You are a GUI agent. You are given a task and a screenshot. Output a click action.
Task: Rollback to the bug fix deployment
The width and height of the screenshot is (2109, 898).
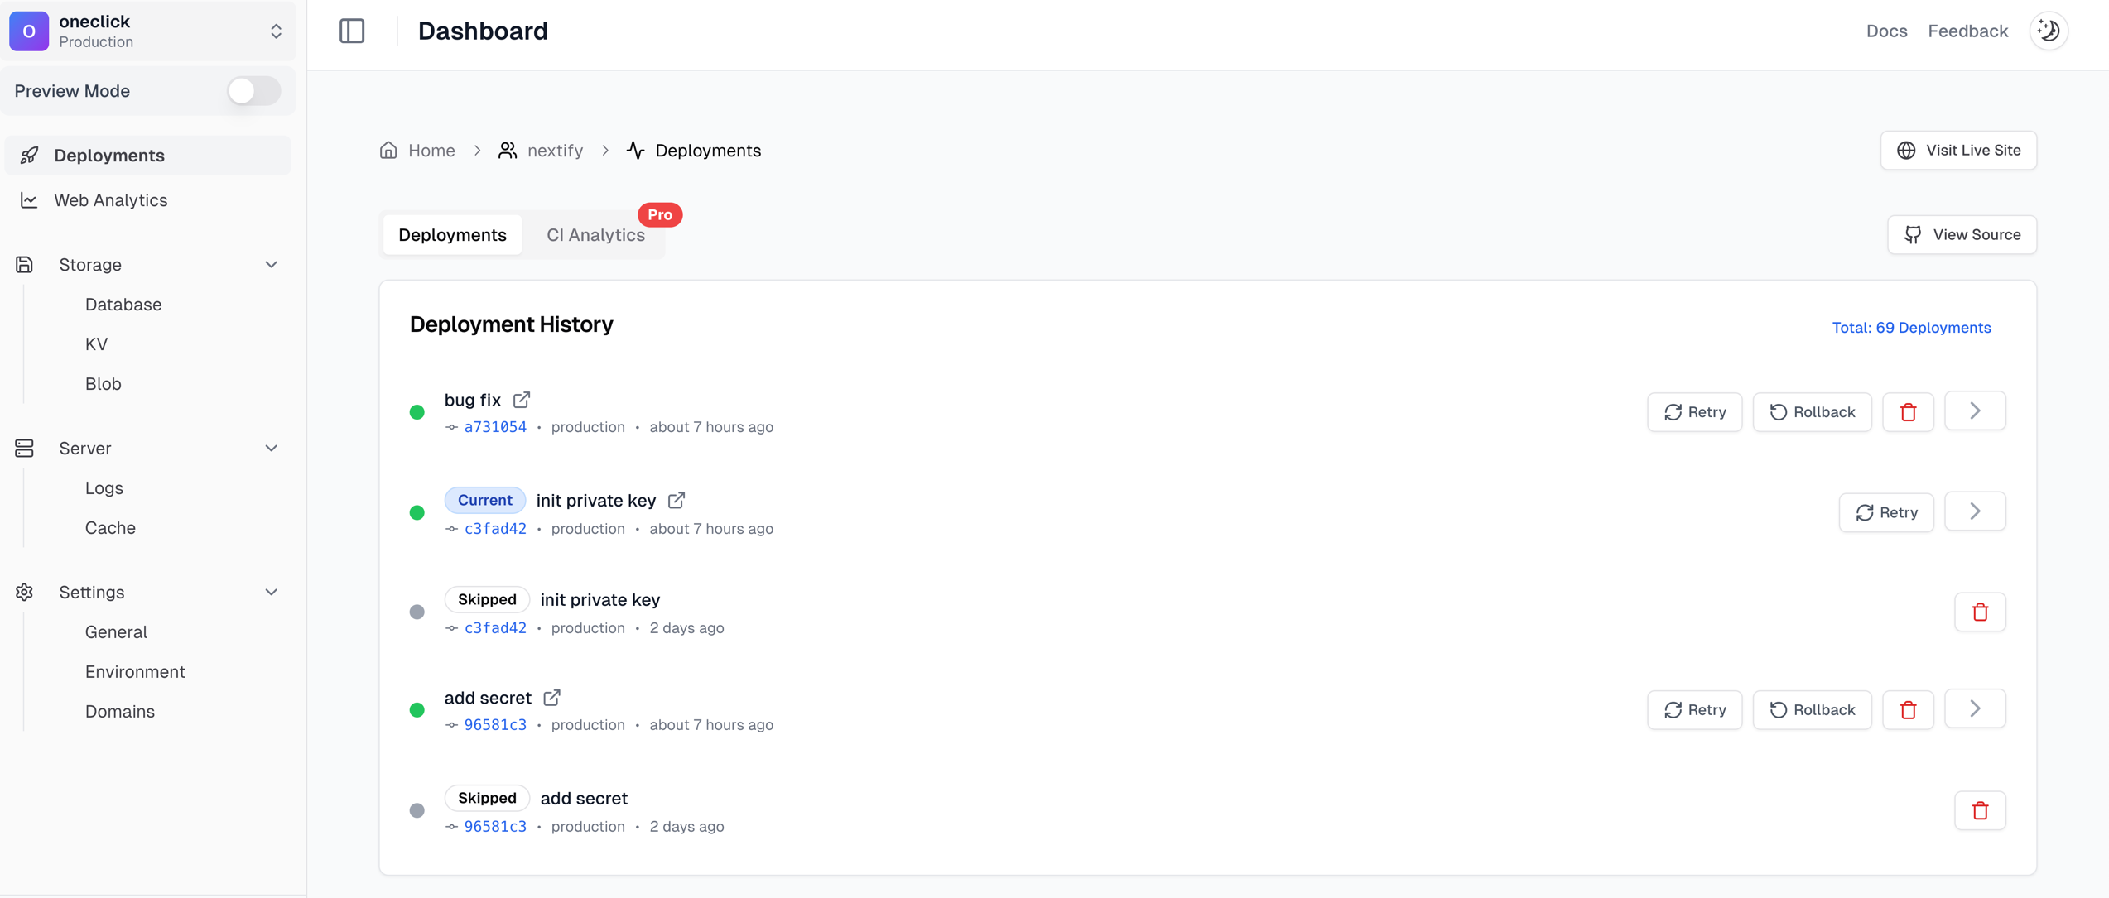point(1812,412)
